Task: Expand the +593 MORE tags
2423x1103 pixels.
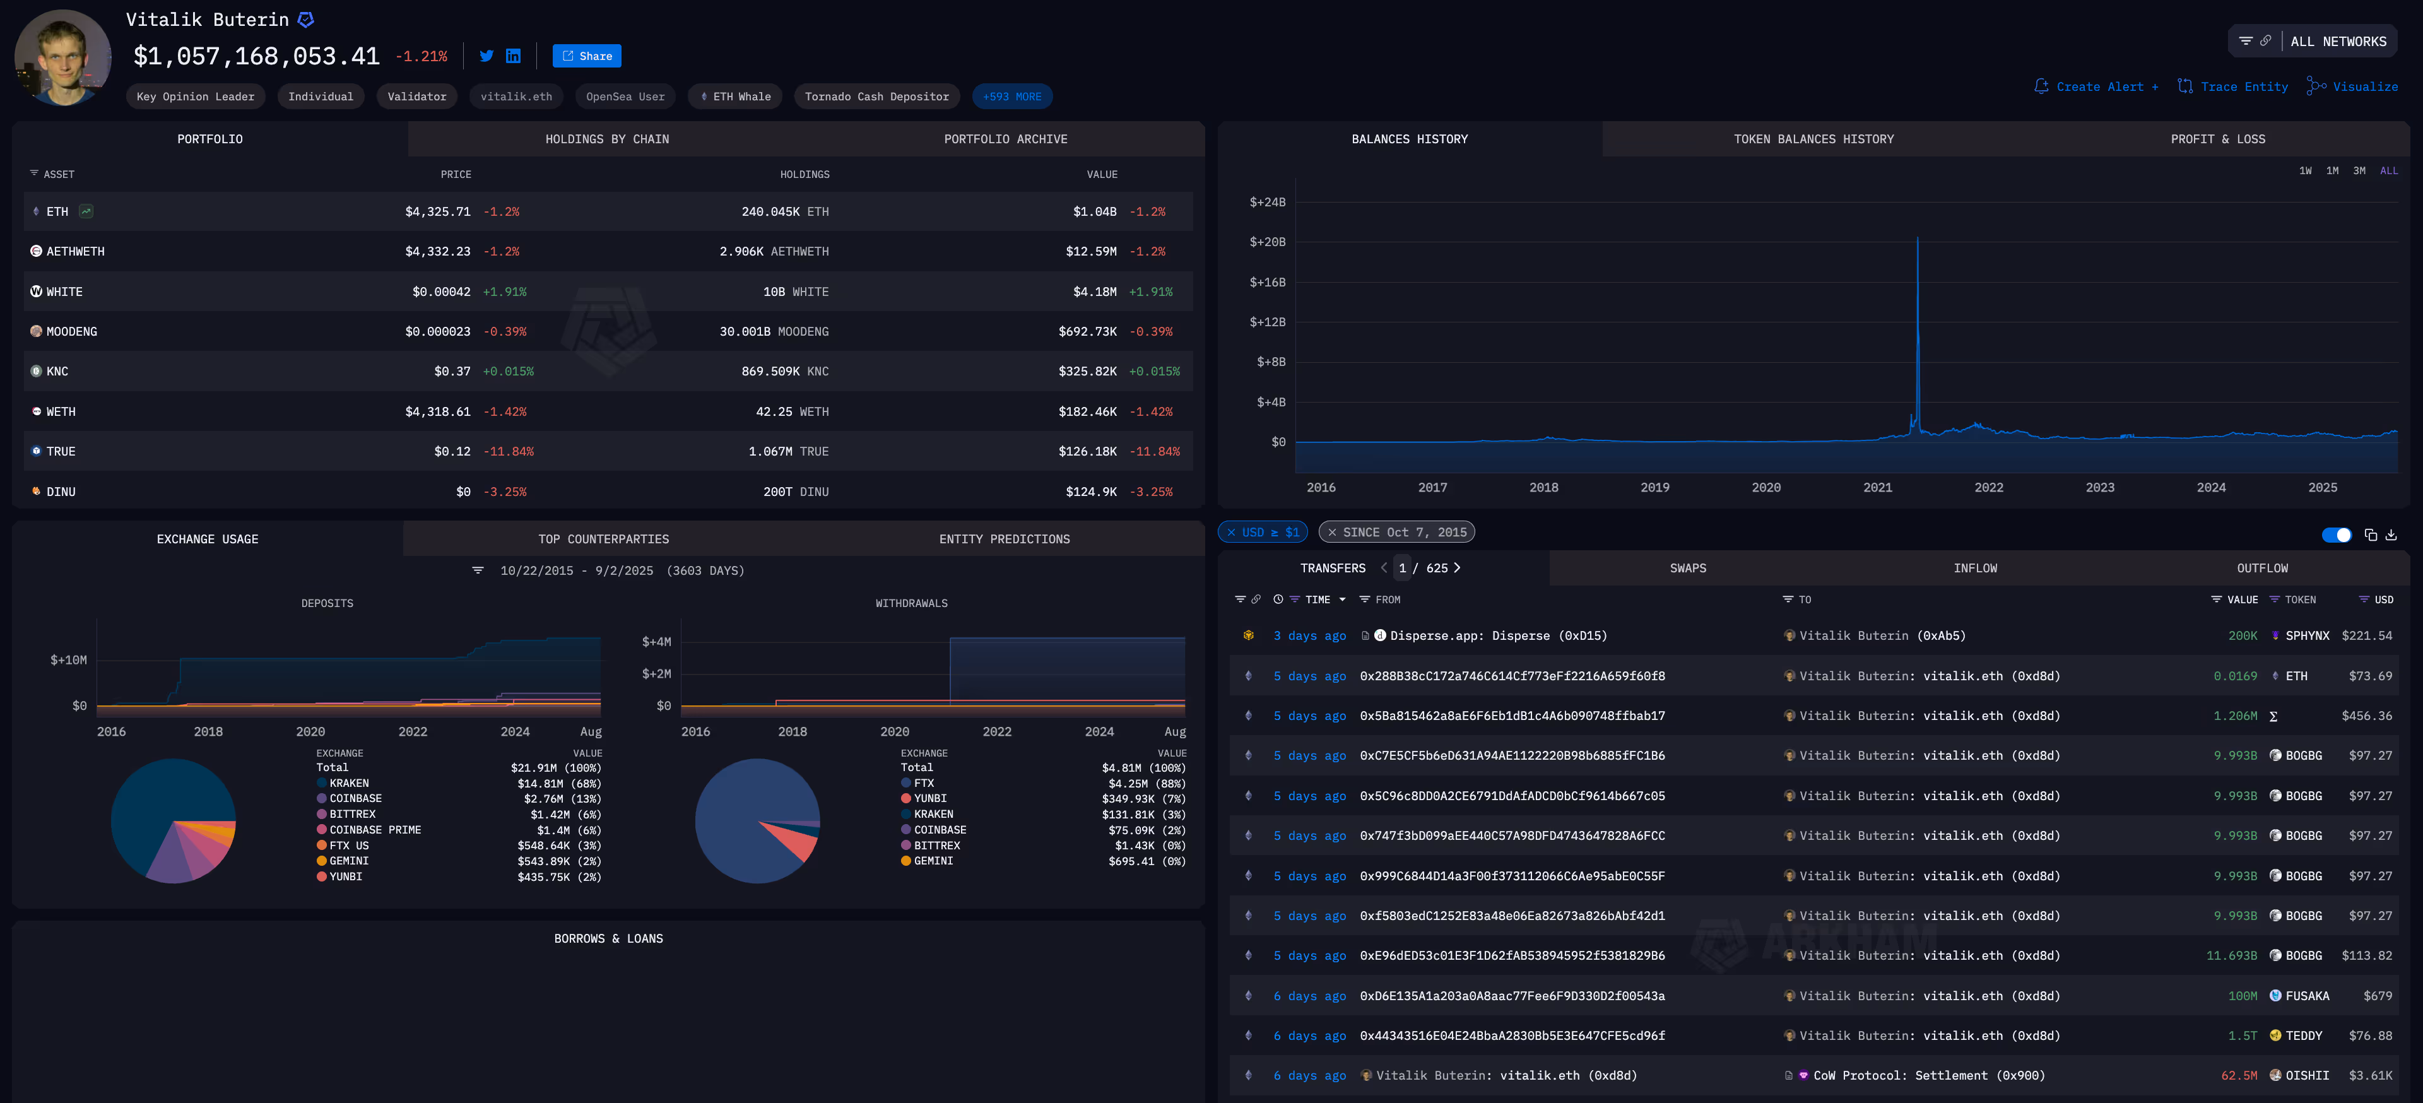Action: pos(1011,97)
